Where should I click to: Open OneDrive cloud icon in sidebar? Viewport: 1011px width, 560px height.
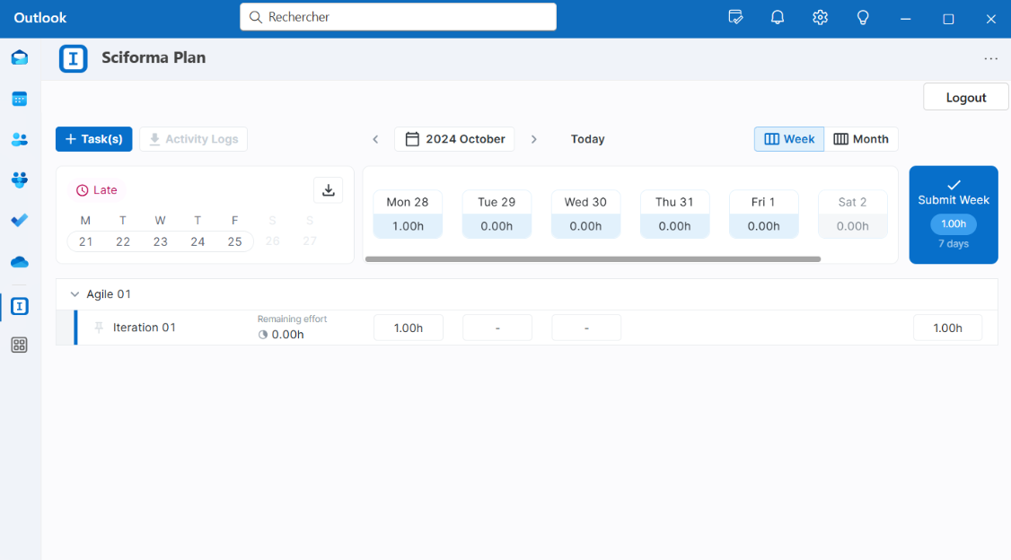point(19,262)
